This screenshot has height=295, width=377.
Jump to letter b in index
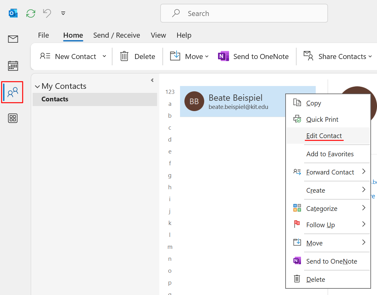click(170, 116)
